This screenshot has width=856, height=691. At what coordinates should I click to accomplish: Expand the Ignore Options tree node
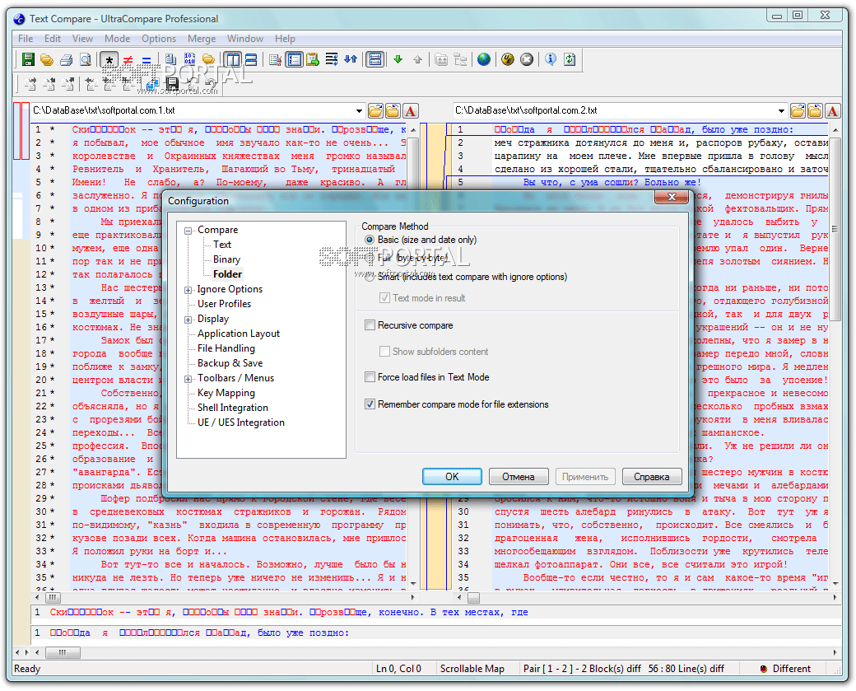(x=188, y=290)
